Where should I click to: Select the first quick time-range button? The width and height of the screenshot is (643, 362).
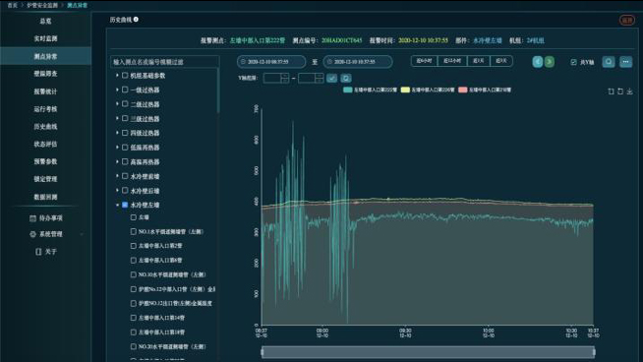click(x=424, y=61)
